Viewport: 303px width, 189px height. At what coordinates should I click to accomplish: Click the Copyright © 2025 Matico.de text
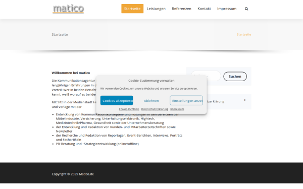[73, 174]
